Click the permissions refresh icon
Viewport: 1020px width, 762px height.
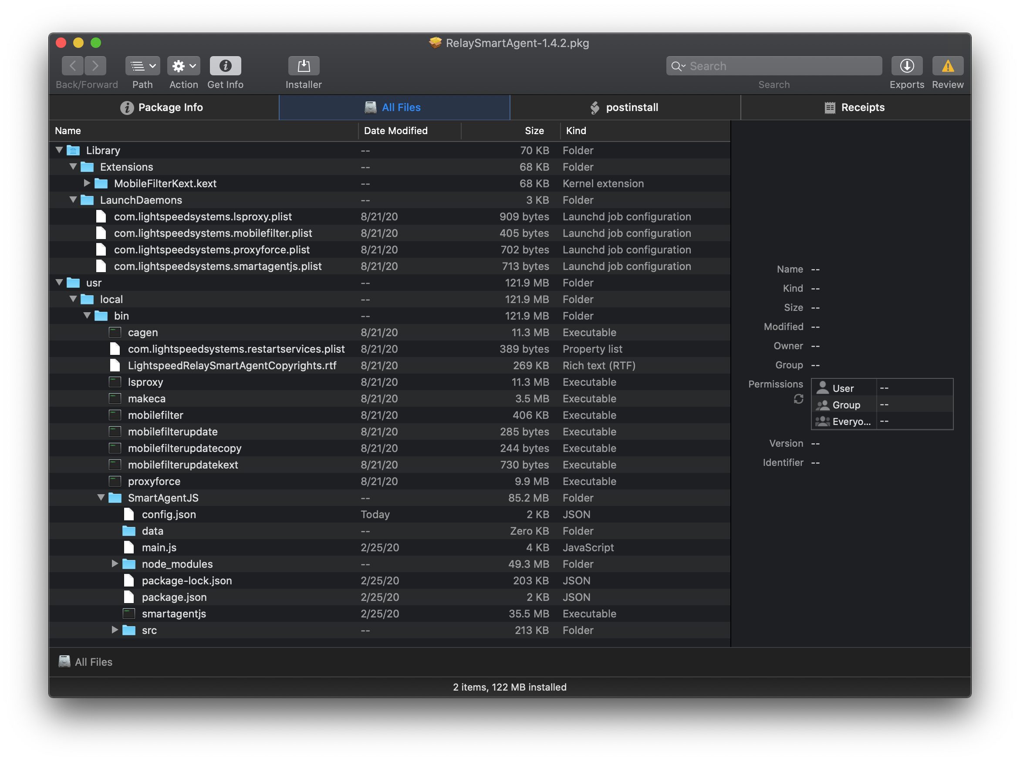tap(798, 399)
